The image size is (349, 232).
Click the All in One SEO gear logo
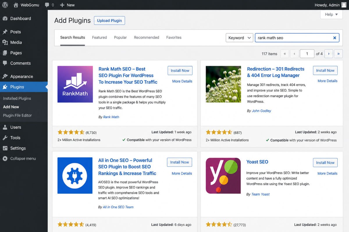[x=75, y=175]
